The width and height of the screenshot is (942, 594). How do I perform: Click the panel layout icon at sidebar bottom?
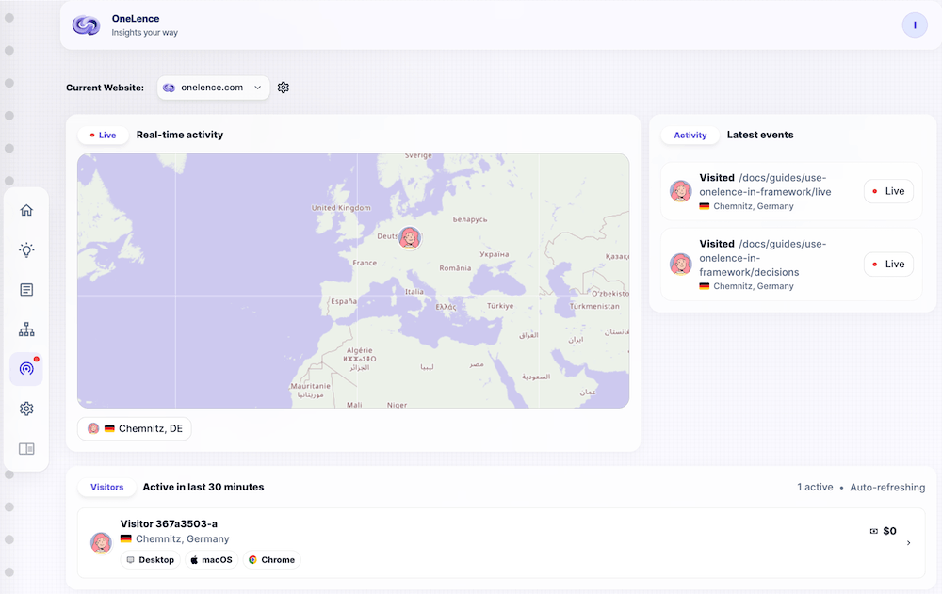[26, 448]
